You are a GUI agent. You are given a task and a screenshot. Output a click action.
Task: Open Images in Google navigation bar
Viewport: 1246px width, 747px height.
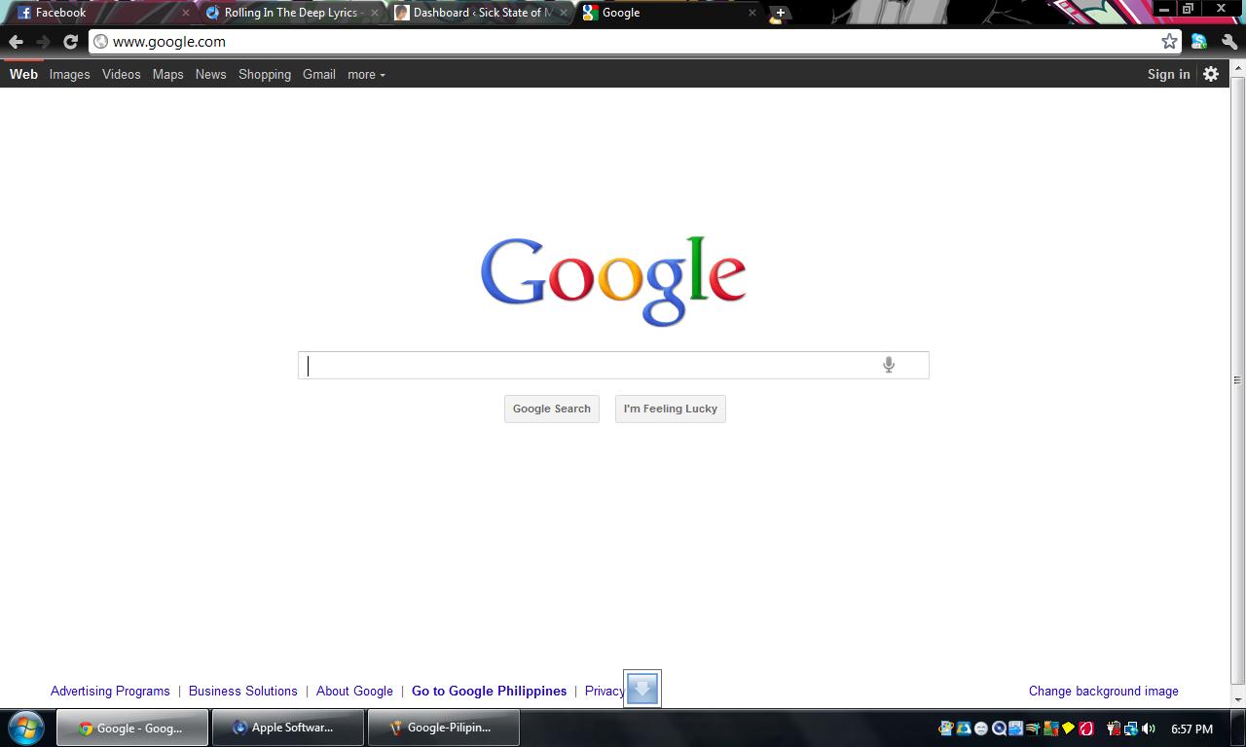click(x=69, y=75)
